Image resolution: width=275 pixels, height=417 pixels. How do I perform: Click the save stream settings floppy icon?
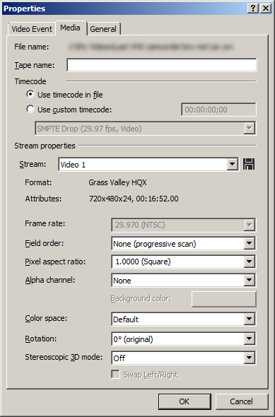249,164
